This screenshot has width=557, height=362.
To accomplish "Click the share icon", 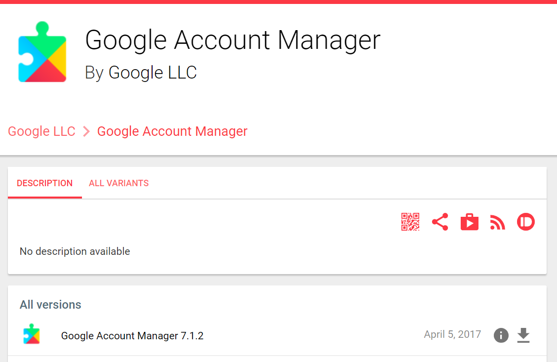I will (x=440, y=222).
